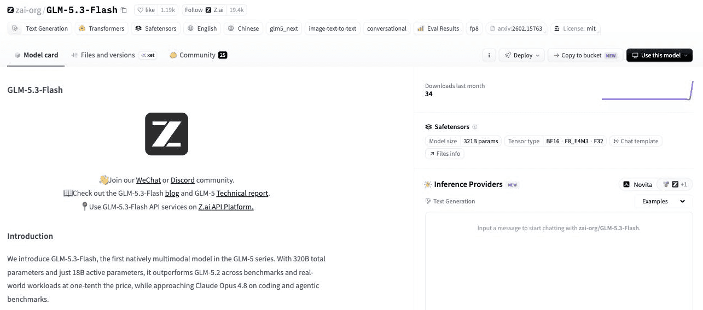Open the Z.ai API Platform link

225,207
